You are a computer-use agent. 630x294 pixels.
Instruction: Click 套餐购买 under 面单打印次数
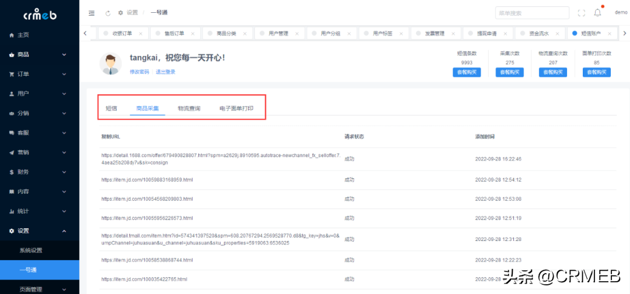point(597,72)
